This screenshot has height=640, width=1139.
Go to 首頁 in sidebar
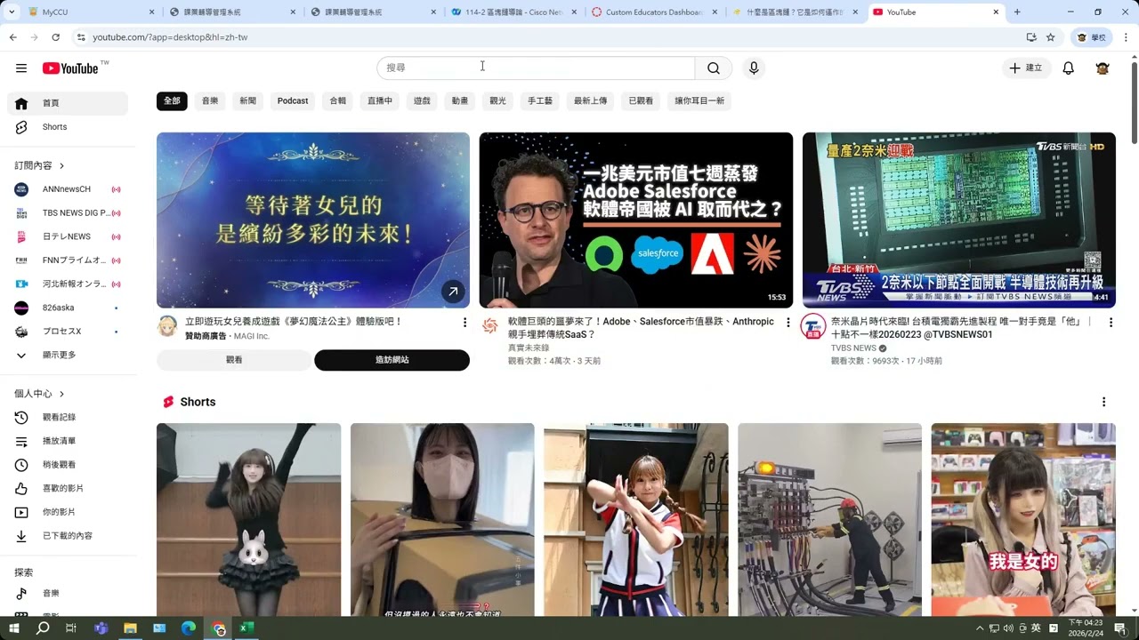click(68, 103)
